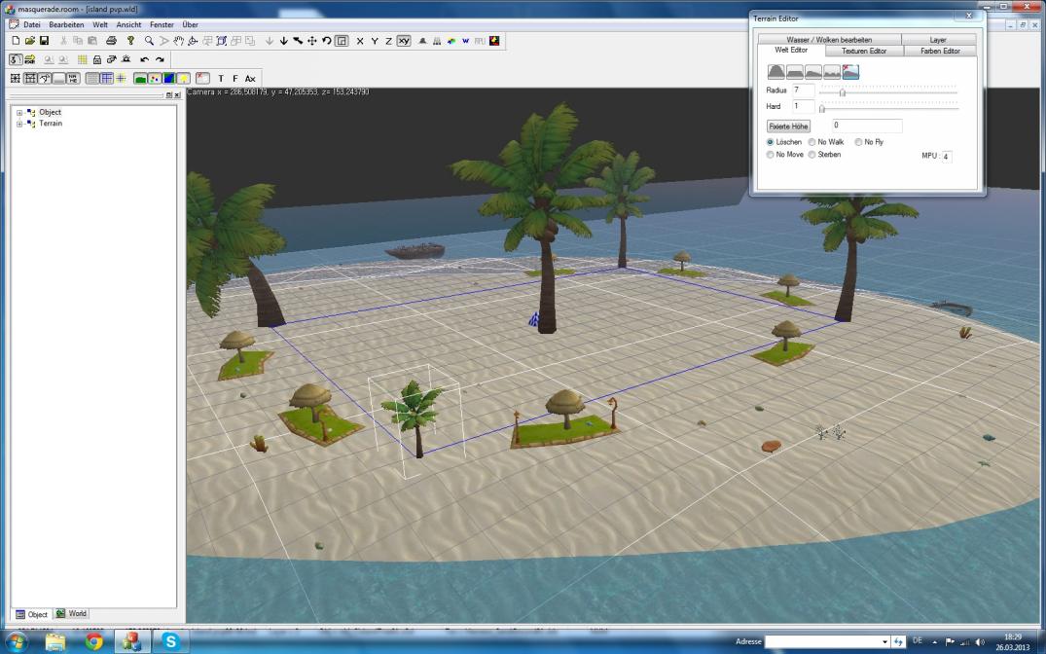Select the hand pan tool
Screen dimensions: 1046x654
[x=178, y=41]
